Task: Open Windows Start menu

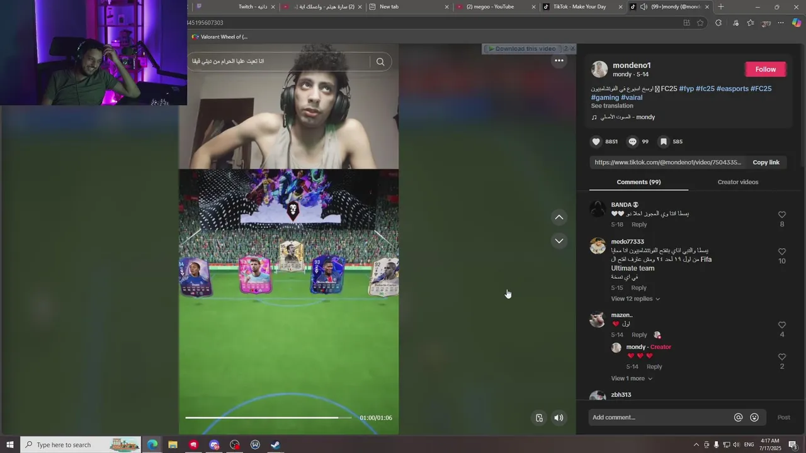Action: [9, 445]
